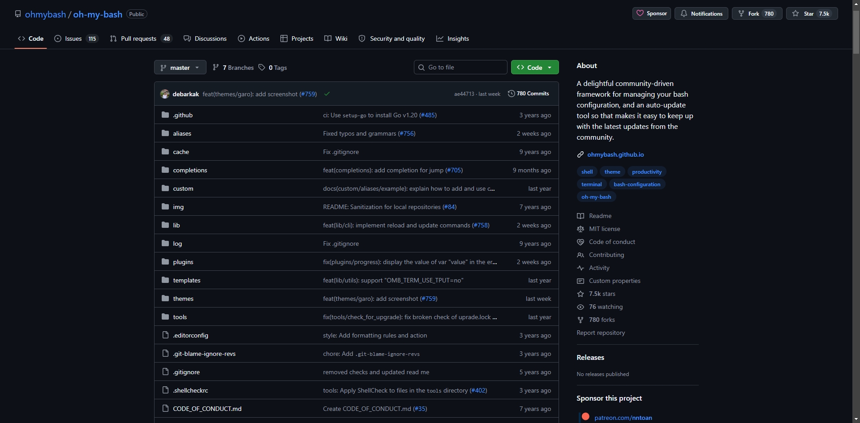Open the Issues tab
This screenshot has height=423, width=860.
(x=76, y=38)
